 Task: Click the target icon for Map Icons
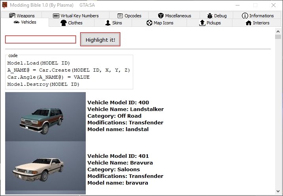coord(149,23)
